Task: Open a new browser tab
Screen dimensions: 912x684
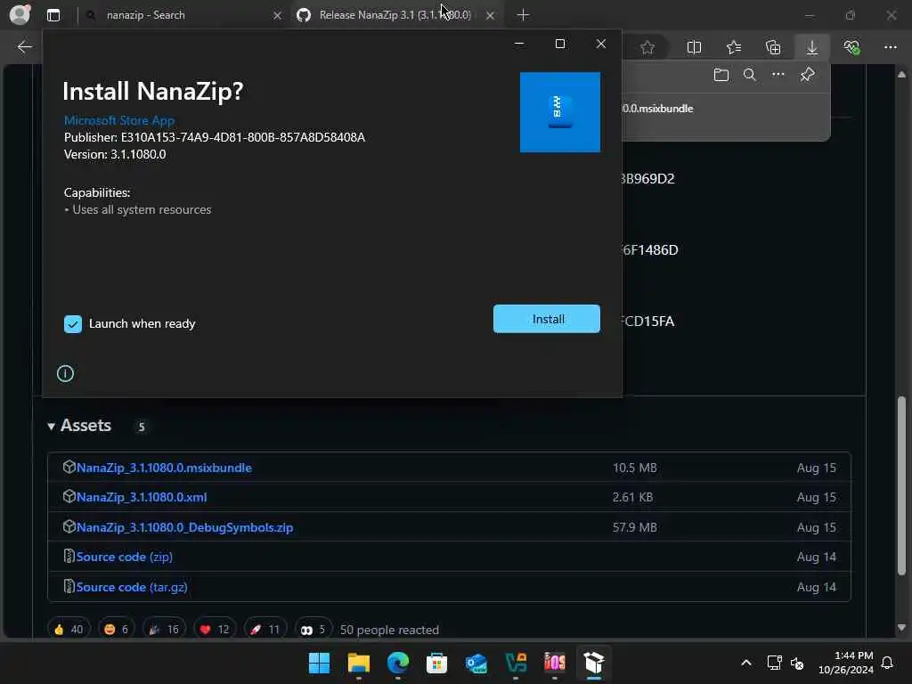Action: point(523,15)
